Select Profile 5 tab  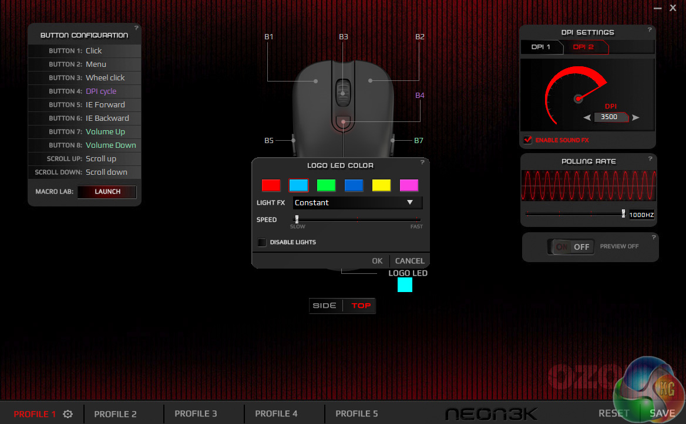[x=357, y=413]
